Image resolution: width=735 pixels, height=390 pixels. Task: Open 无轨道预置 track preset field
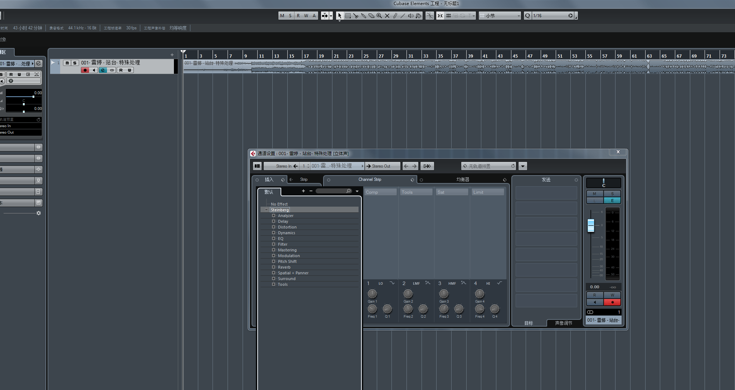click(x=489, y=166)
